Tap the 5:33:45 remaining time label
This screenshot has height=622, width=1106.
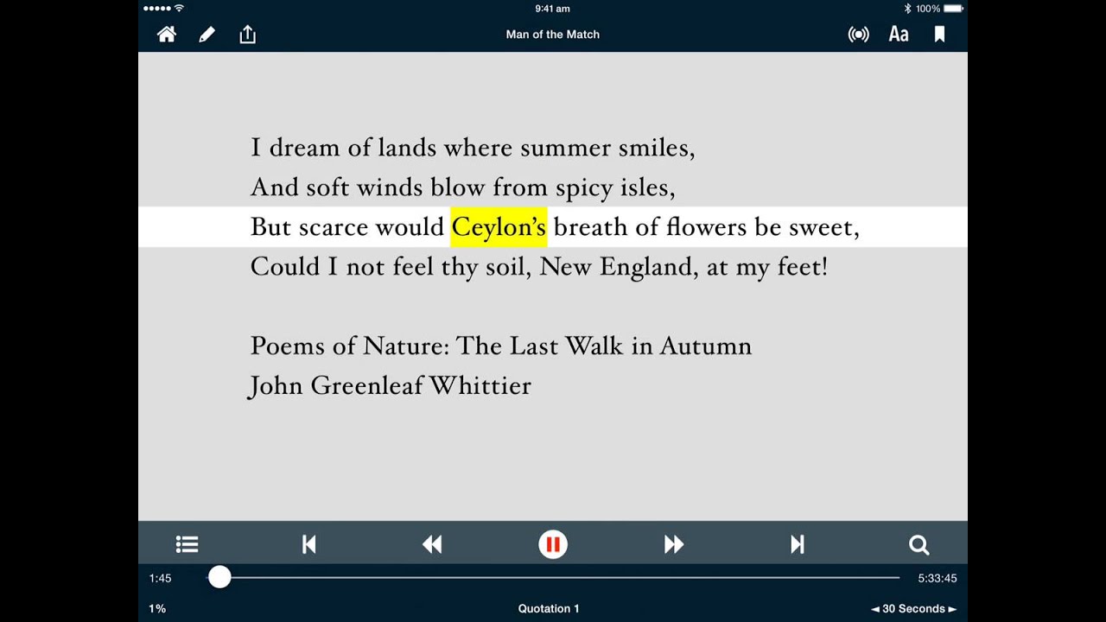coord(938,578)
